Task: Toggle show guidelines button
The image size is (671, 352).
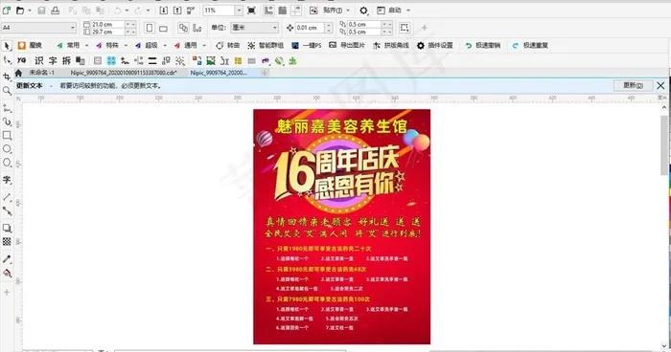Action: (x=295, y=11)
